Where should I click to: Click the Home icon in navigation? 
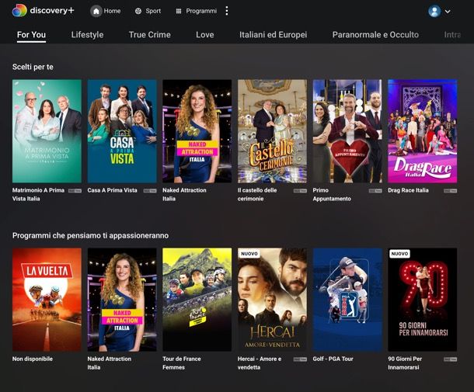(96, 11)
